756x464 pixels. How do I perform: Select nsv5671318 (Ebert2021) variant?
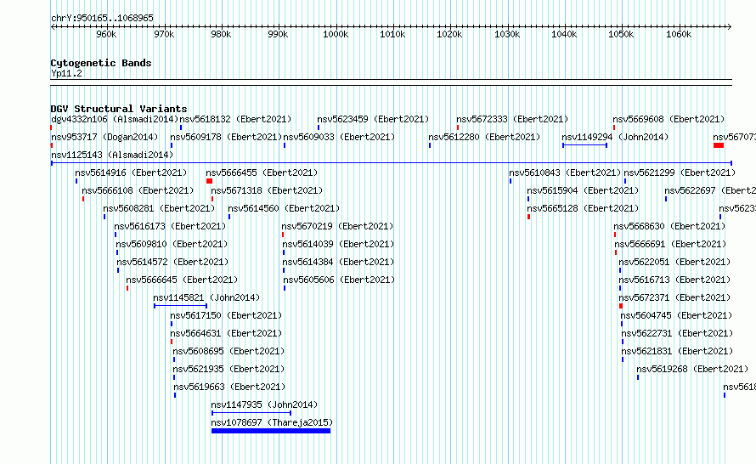267,190
